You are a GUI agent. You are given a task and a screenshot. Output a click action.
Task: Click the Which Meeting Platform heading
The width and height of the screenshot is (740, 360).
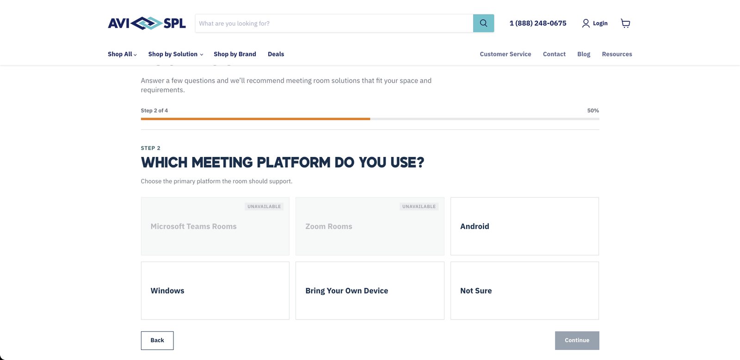click(x=283, y=162)
